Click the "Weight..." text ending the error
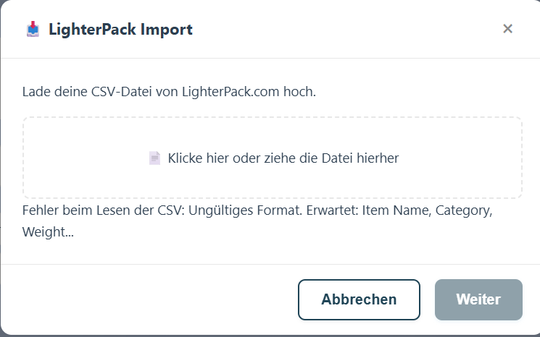Viewport: 540px width, 337px height. point(48,232)
